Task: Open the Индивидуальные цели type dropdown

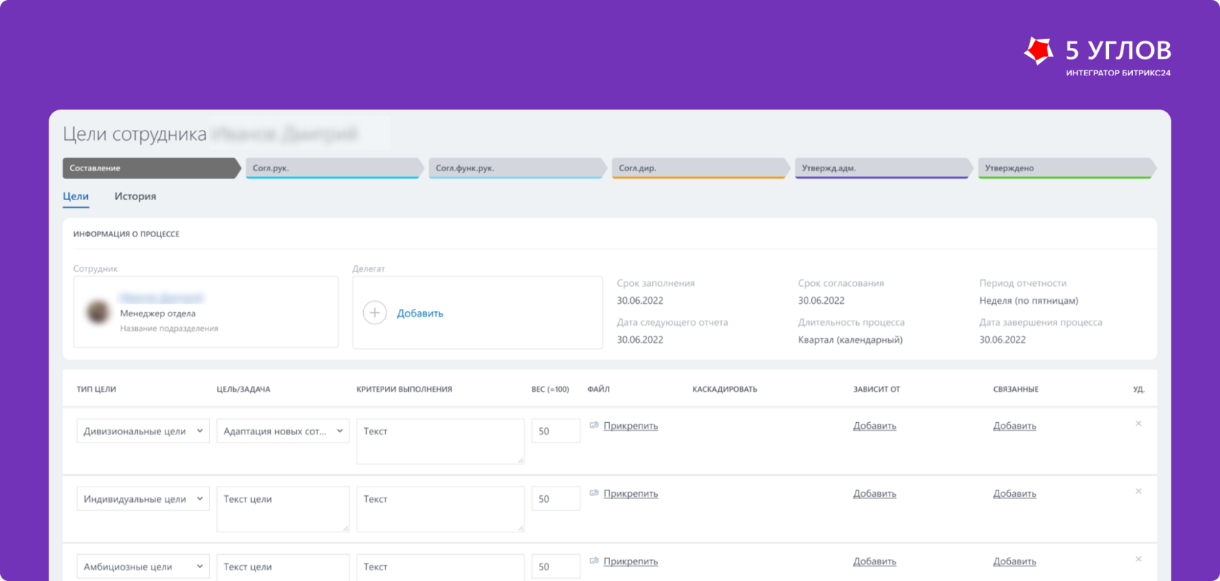Action: [143, 499]
